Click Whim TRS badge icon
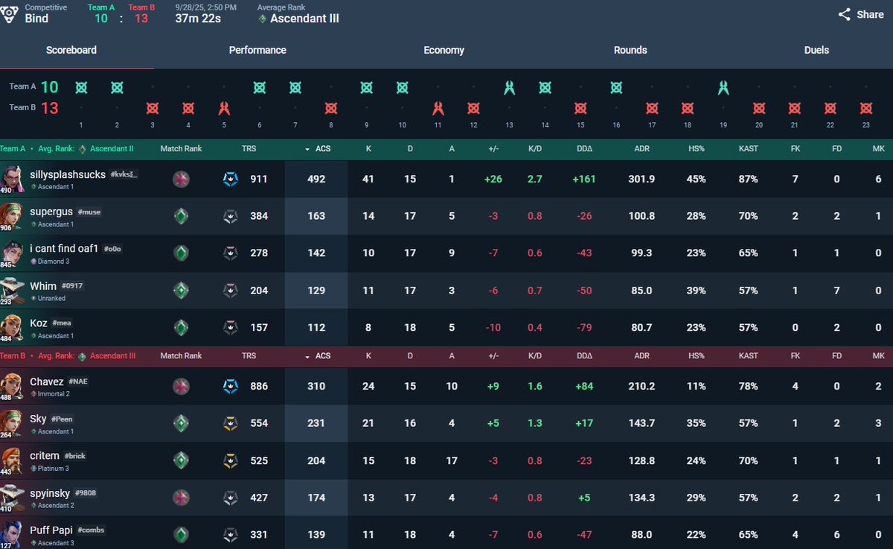The width and height of the screenshot is (893, 549). [231, 291]
